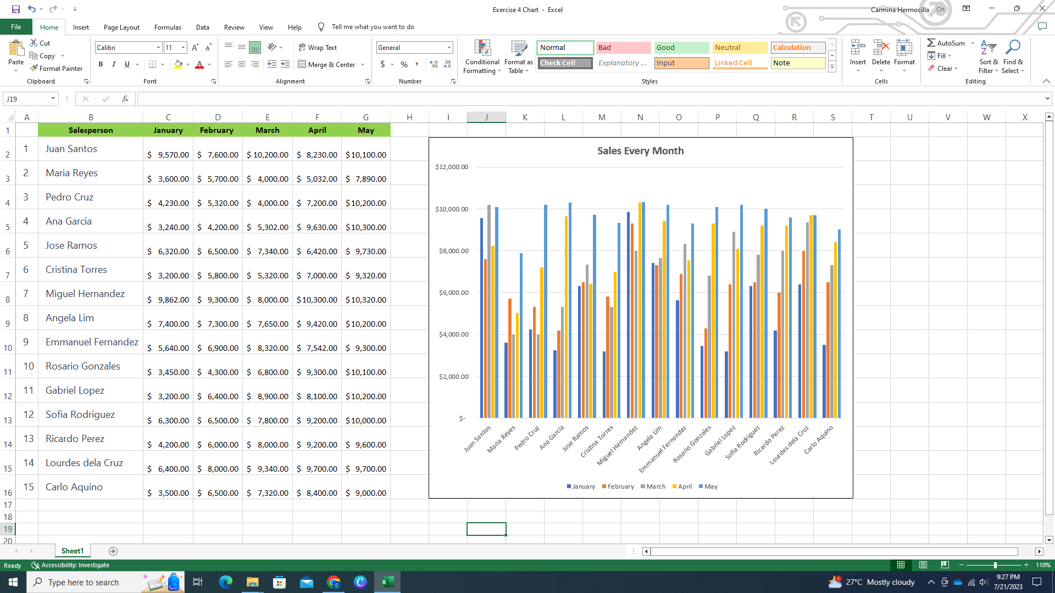Toggle Italic formatting

pyautogui.click(x=114, y=64)
